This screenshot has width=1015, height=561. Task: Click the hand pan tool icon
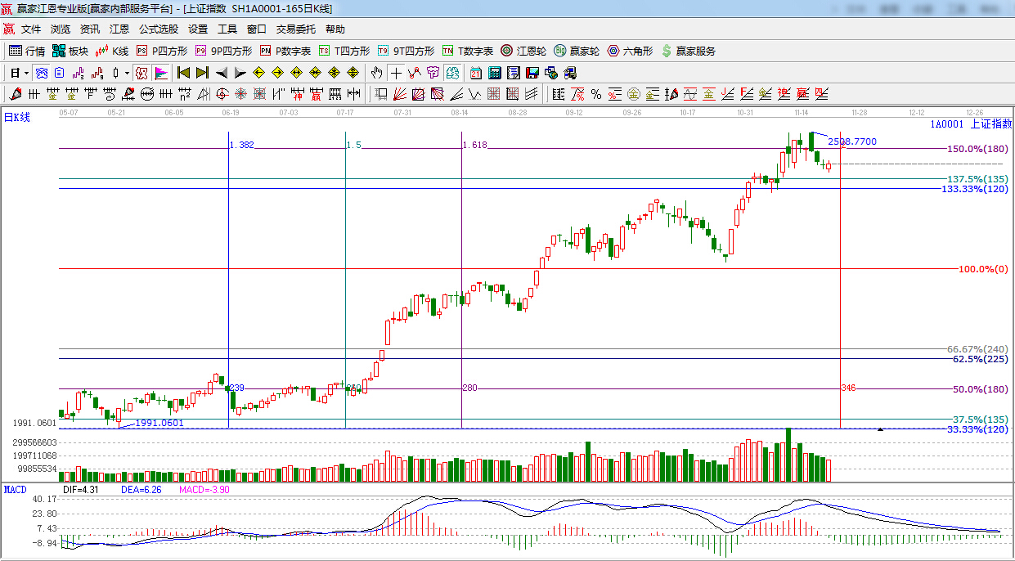[x=377, y=73]
